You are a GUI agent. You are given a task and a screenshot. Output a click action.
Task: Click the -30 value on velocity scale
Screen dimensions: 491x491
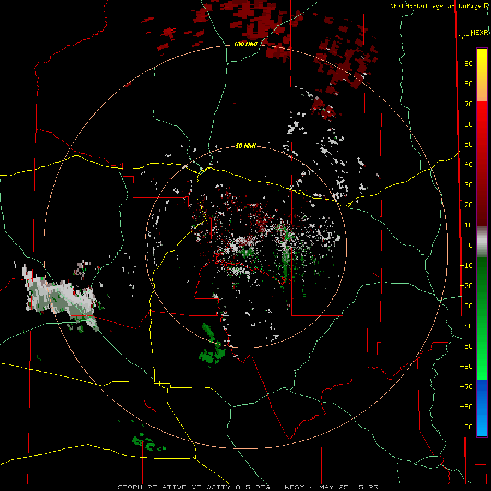pyautogui.click(x=466, y=306)
